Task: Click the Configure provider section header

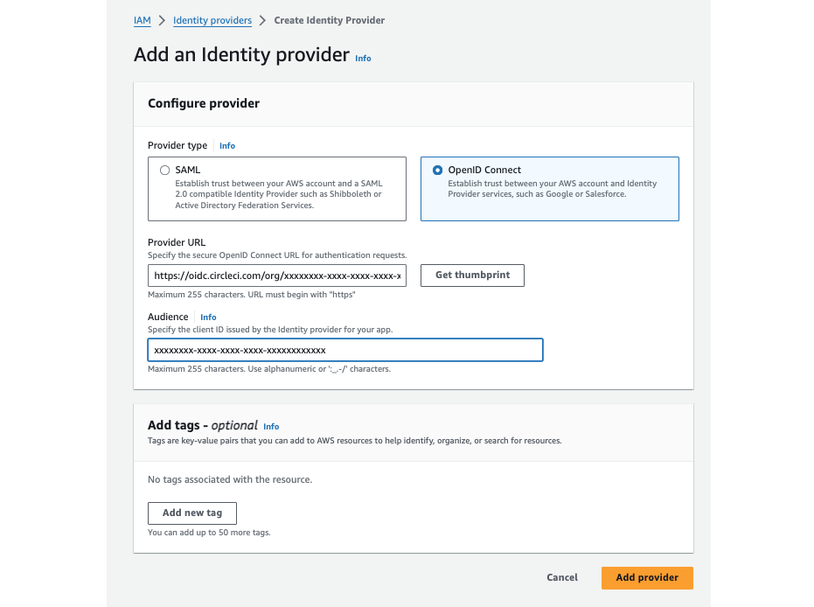Action: click(x=203, y=103)
